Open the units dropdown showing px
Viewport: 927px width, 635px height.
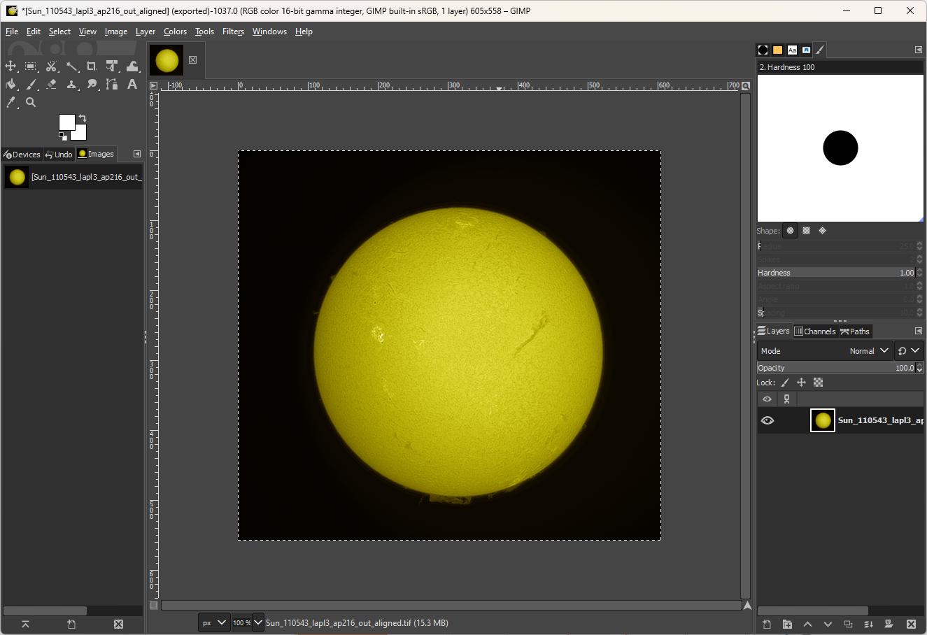[214, 622]
